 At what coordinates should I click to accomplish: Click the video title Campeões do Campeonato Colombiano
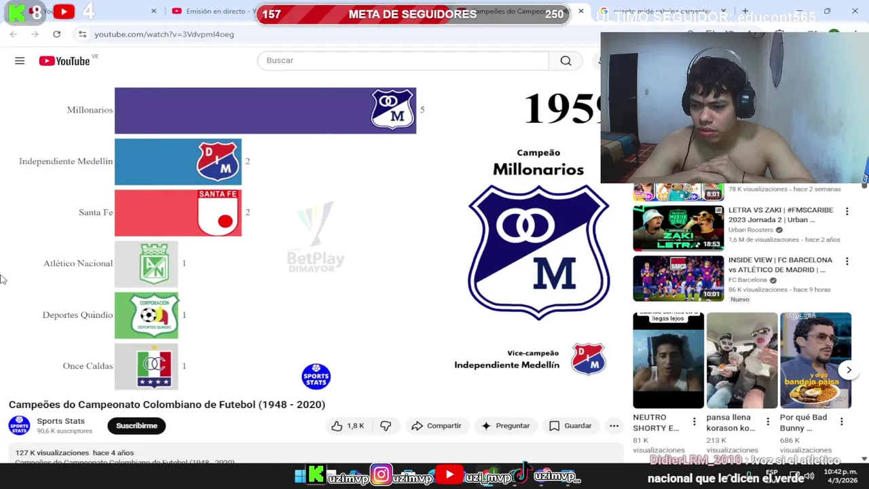[167, 405]
